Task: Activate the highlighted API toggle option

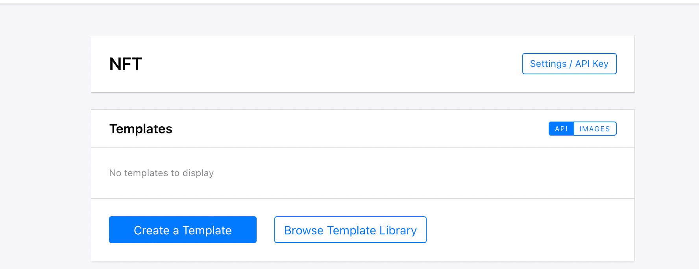Action: tap(561, 129)
